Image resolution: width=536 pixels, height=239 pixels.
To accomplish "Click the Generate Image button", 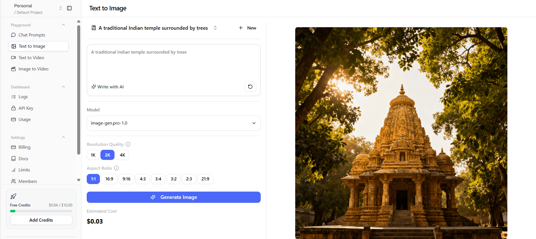I will point(173,197).
